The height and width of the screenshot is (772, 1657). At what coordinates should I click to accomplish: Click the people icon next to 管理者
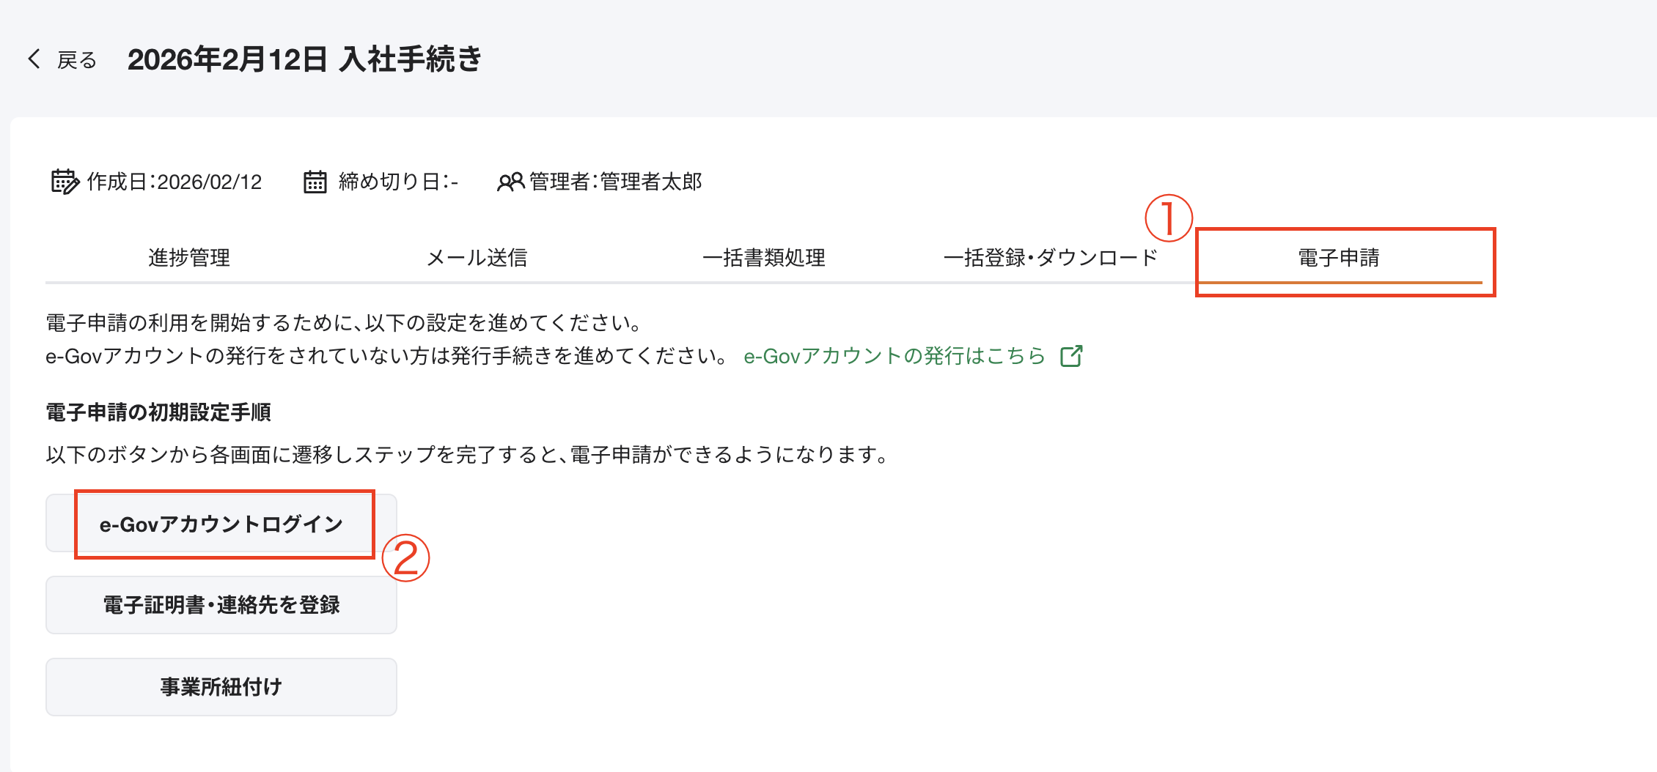point(510,181)
